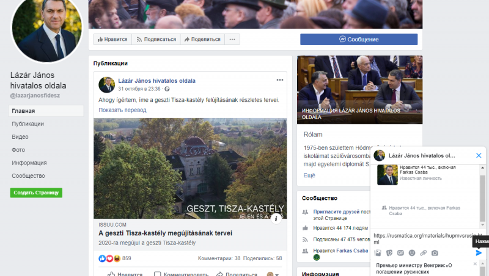489x276 pixels.
Task: Click the RSS icon beside Подписаны 47 475
Action: point(305,239)
